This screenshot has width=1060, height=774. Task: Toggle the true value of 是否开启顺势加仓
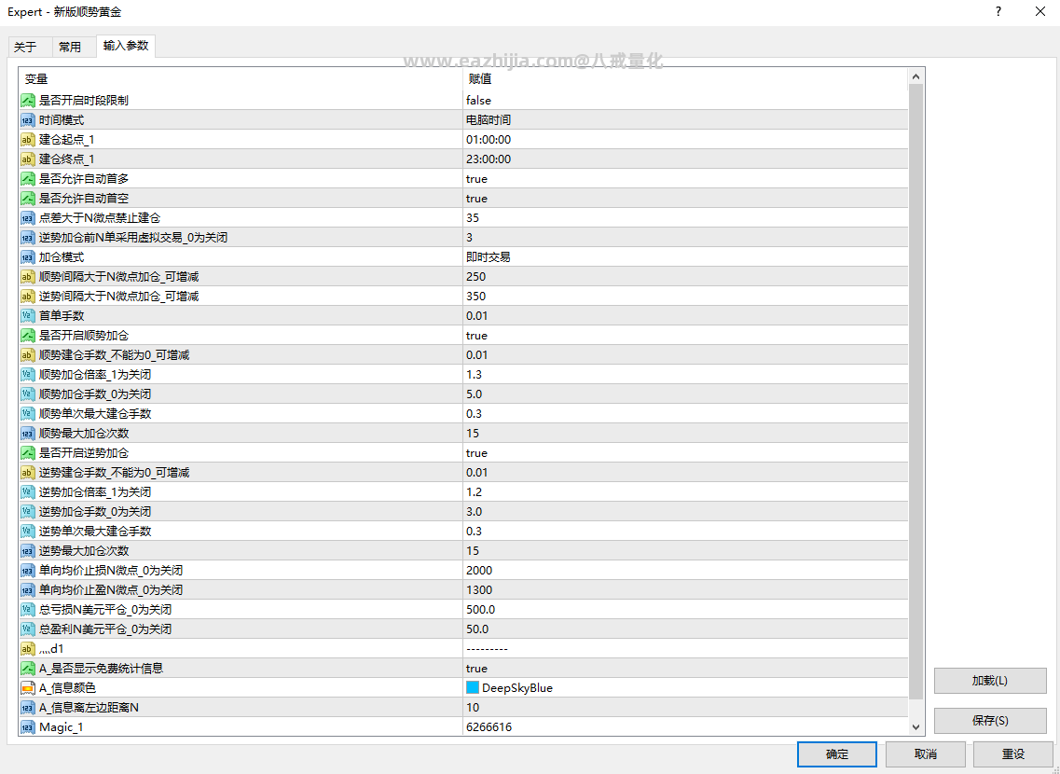point(685,336)
